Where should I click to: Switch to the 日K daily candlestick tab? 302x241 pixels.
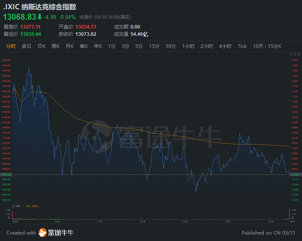41,46
